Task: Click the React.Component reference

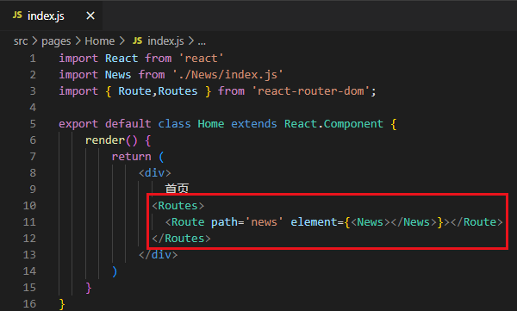Action: click(x=333, y=124)
